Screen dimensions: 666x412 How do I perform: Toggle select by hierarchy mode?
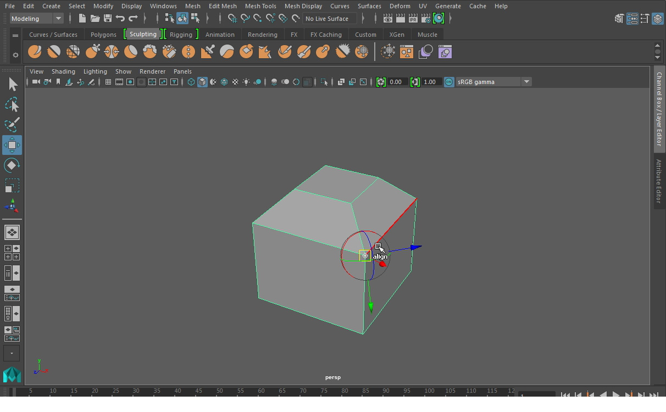[169, 18]
